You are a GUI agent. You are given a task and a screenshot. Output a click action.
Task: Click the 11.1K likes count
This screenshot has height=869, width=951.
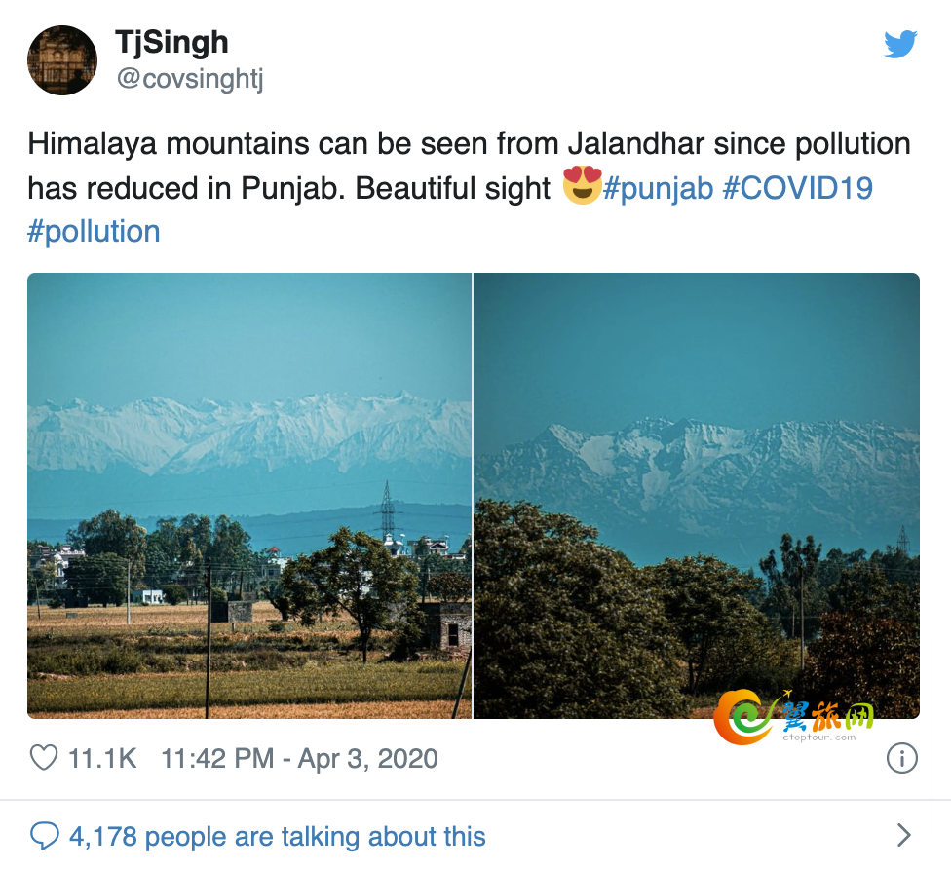102,758
